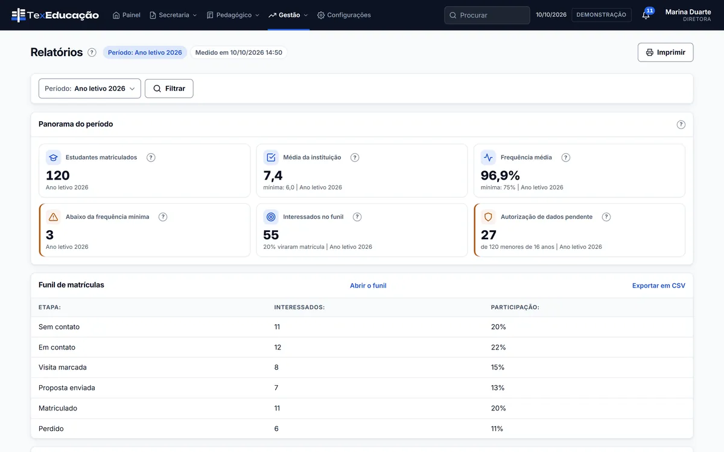The width and height of the screenshot is (724, 452).
Task: Select the Proposta enviada row label
Action: (67, 388)
